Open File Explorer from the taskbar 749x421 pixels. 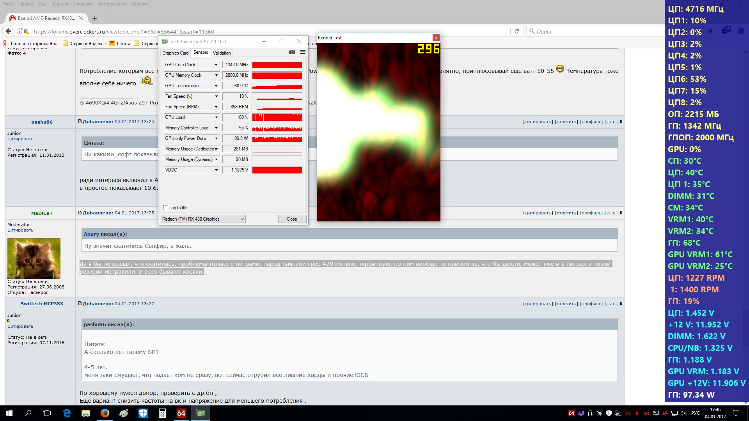point(85,413)
